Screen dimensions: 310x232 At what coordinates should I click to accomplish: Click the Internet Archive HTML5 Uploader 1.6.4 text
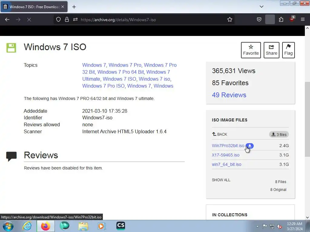click(124, 132)
